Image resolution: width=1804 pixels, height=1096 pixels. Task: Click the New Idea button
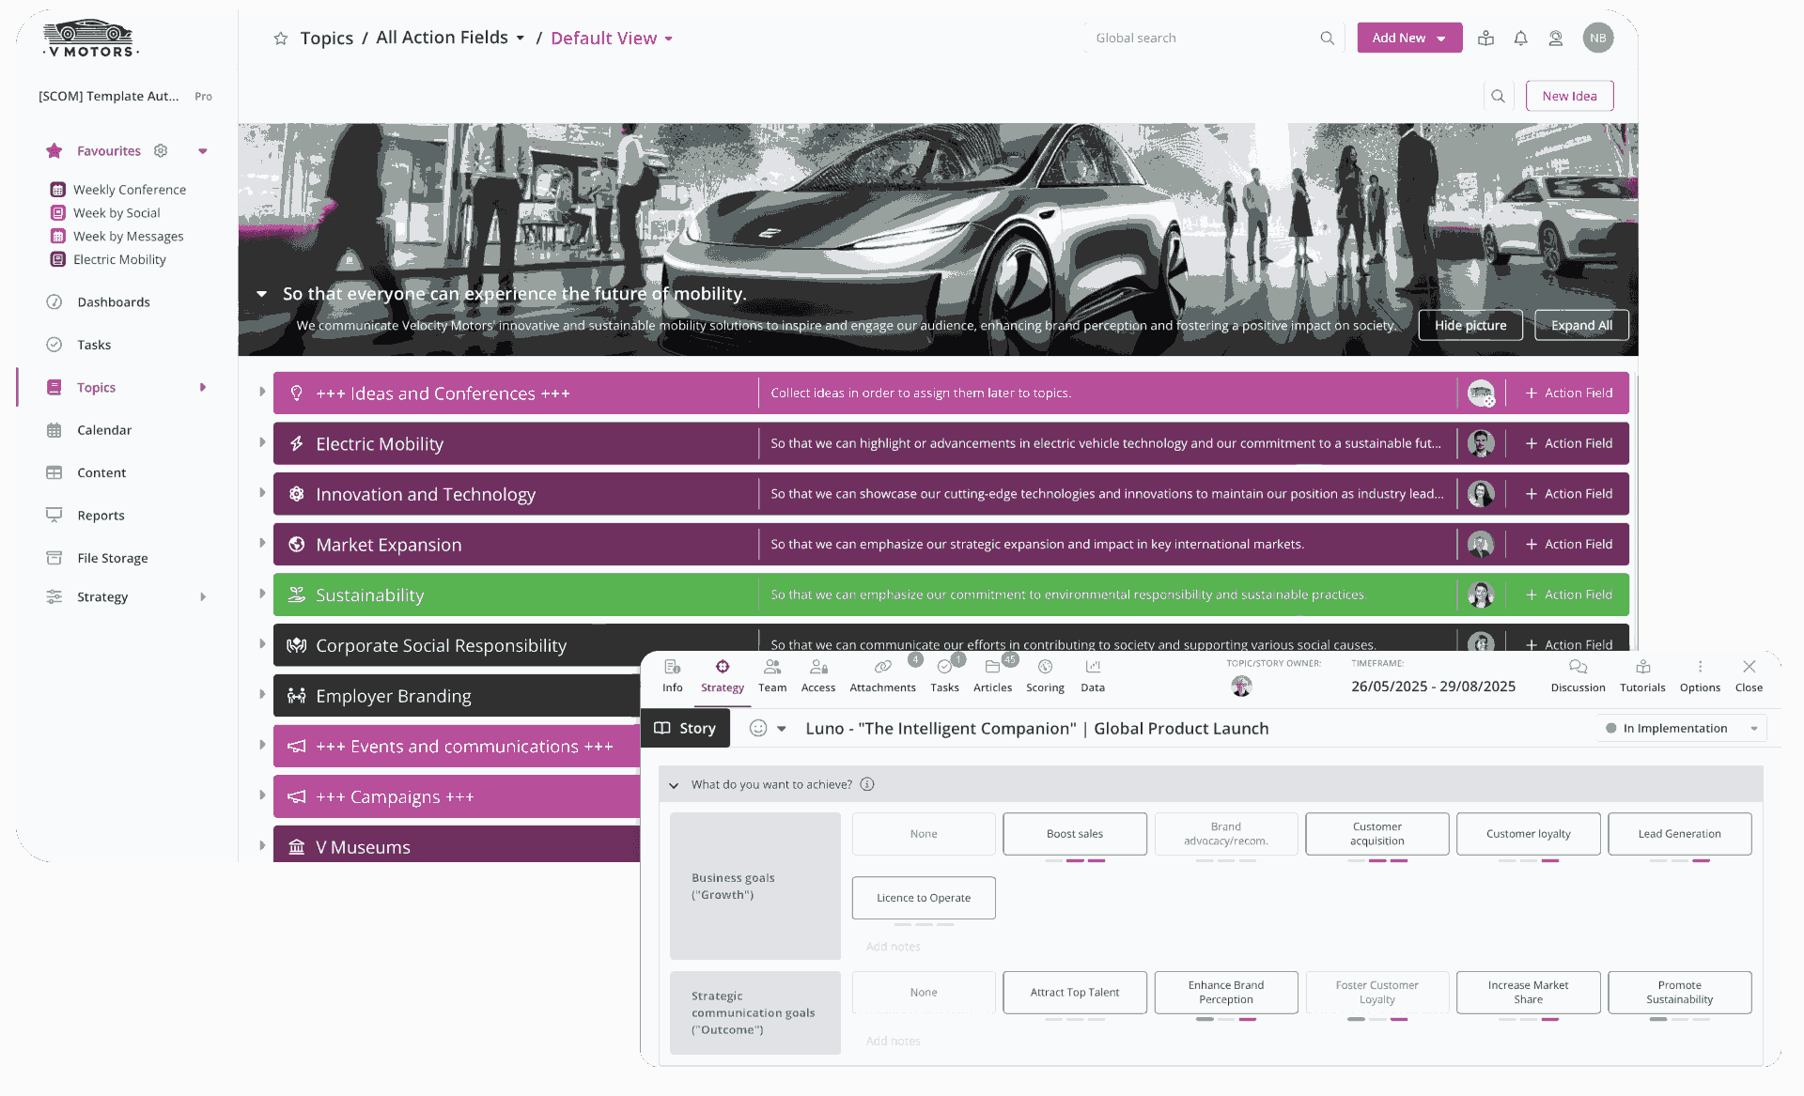[x=1568, y=95]
